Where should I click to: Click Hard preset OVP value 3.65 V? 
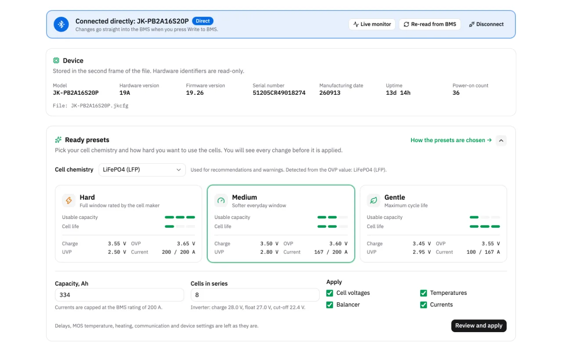click(x=186, y=244)
